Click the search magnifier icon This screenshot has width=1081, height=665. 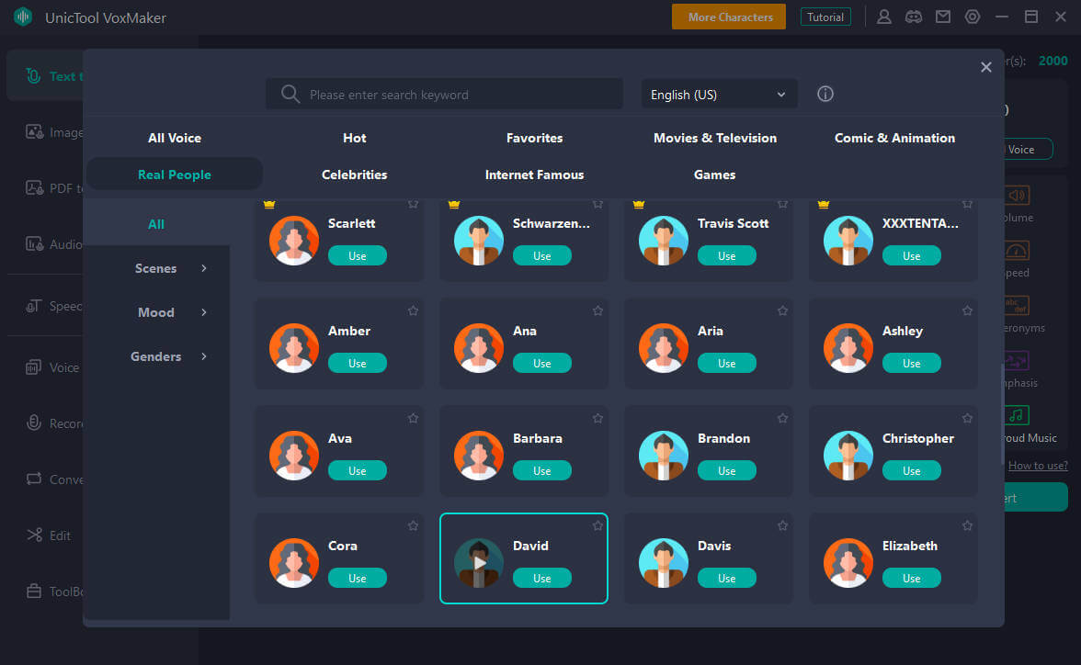pyautogui.click(x=290, y=94)
